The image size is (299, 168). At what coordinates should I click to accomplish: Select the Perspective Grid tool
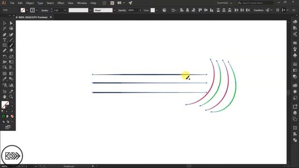(x=11, y=67)
